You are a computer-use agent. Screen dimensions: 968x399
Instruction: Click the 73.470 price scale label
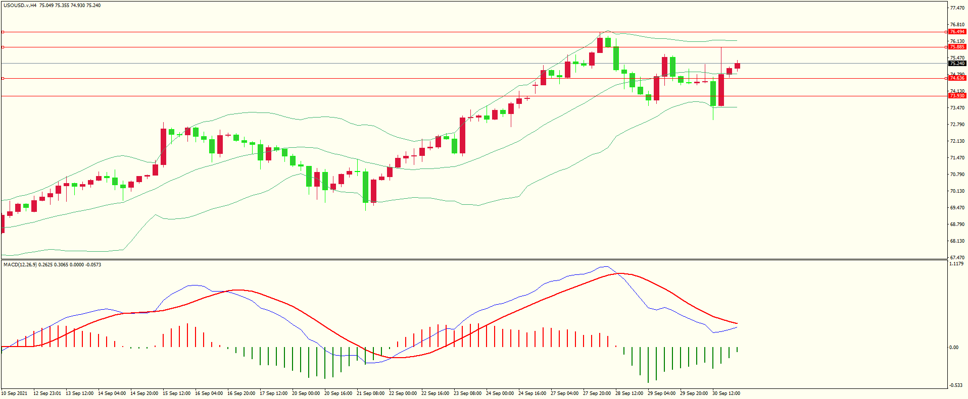click(x=957, y=108)
